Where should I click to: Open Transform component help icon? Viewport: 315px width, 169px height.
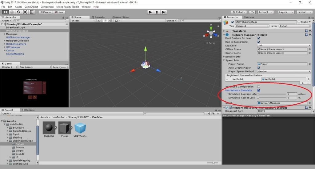[306, 31]
